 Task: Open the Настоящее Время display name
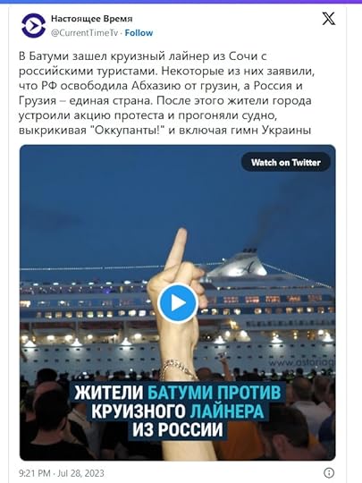pos(91,19)
